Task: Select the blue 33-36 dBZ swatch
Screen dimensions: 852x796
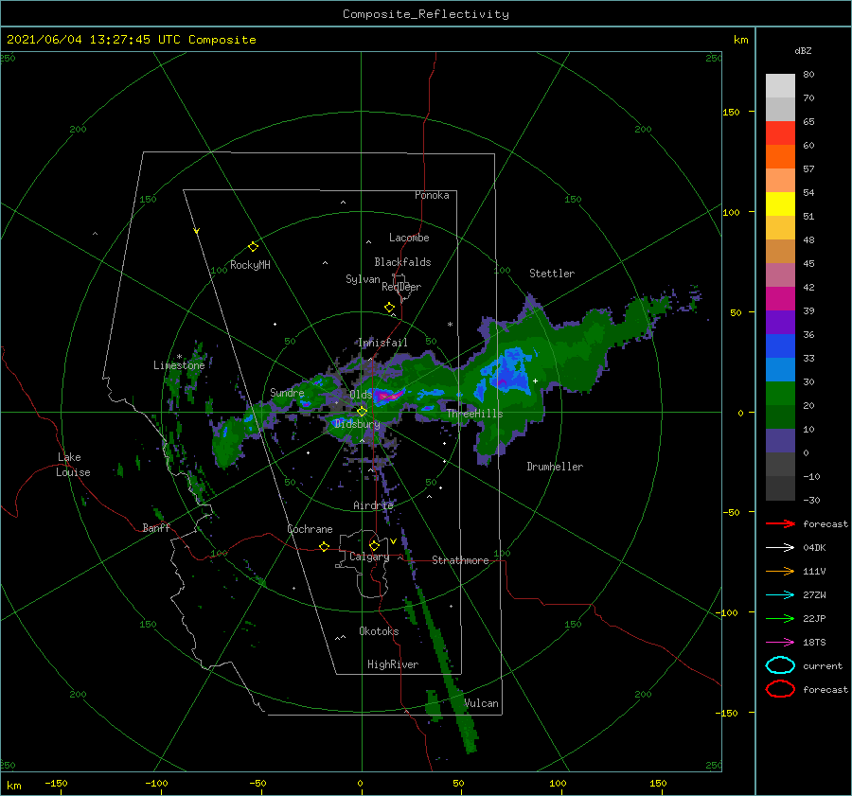Action: 780,345
